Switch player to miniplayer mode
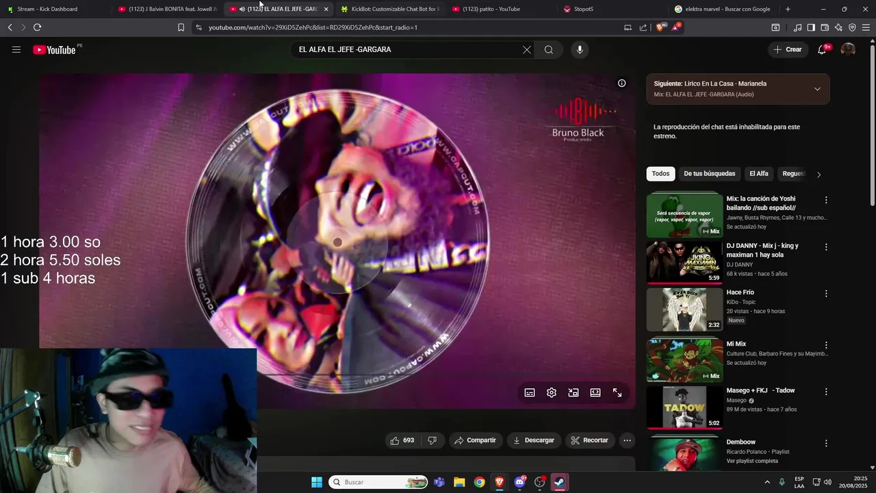Screen dimensions: 876x493 pyautogui.click(x=574, y=392)
